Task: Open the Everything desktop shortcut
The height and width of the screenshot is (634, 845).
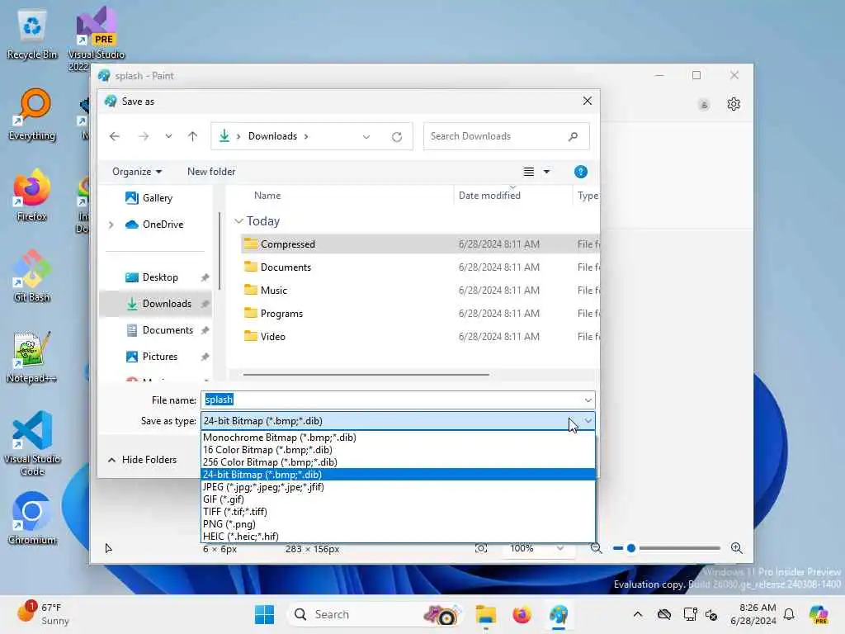Action: [x=32, y=115]
